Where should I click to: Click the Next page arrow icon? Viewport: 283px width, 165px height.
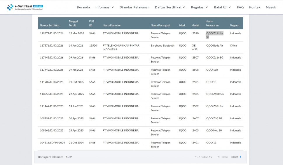click(241, 157)
